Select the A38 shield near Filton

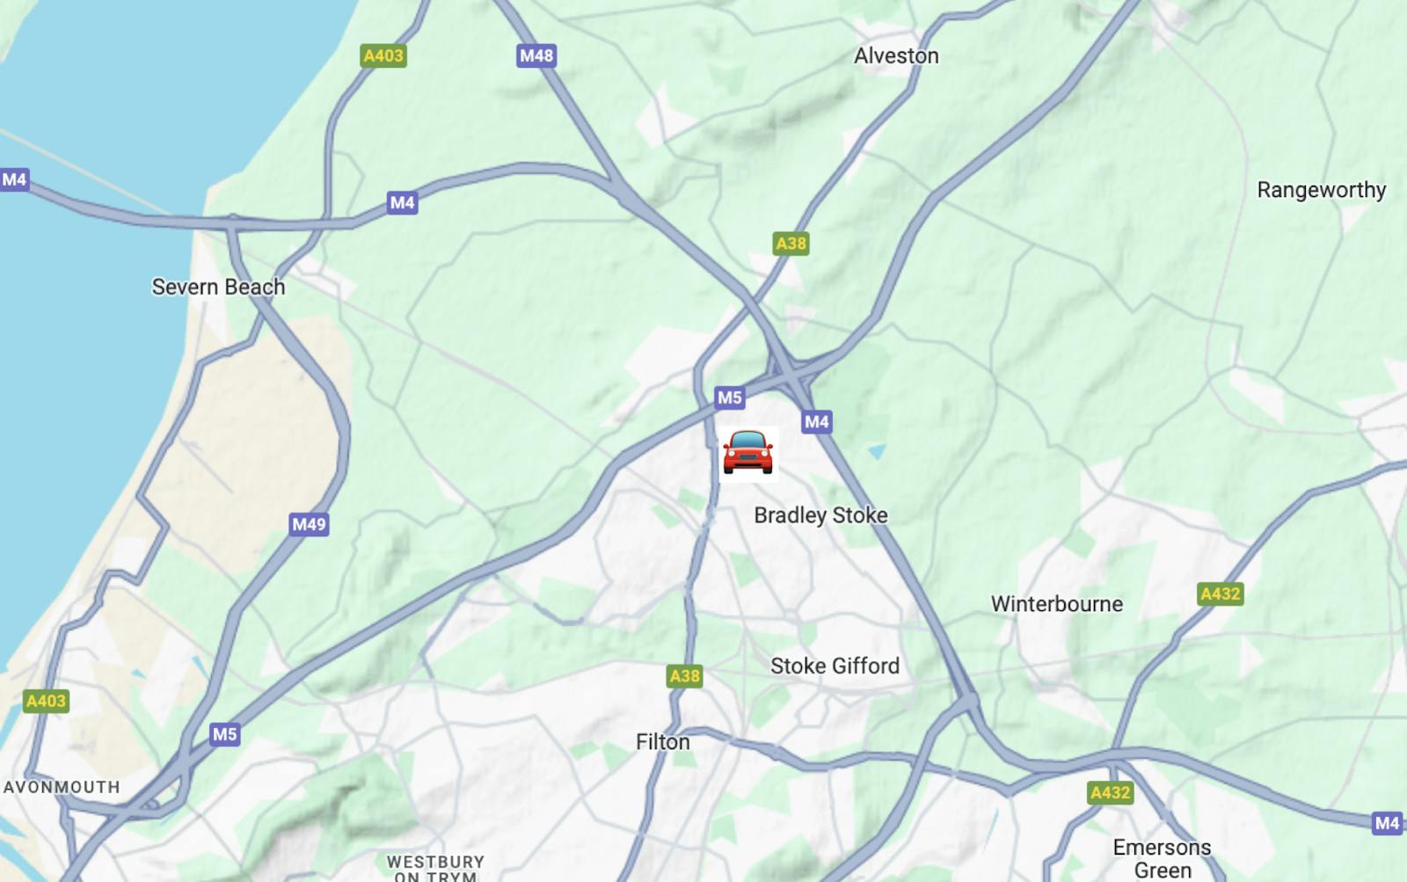pos(684,676)
